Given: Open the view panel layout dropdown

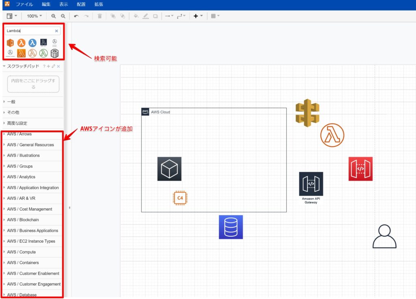Looking at the screenshot, I should 12,16.
